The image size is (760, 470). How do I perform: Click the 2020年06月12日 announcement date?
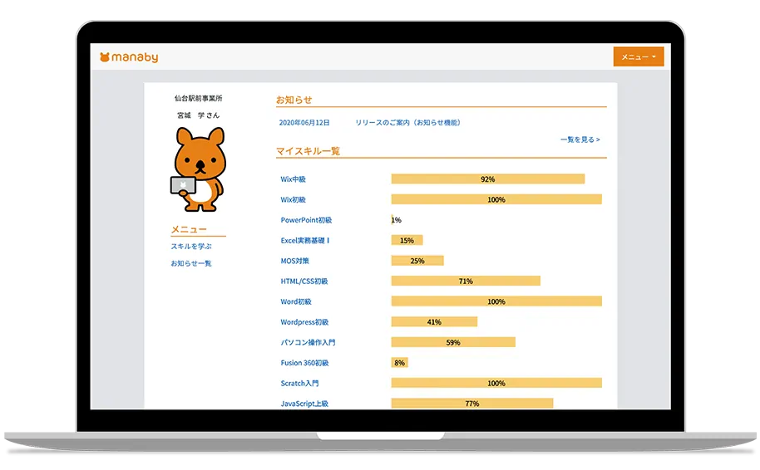[304, 123]
